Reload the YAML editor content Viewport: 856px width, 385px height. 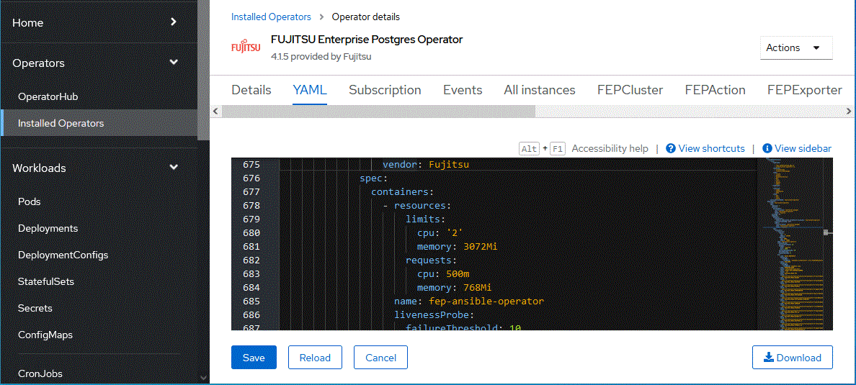coord(315,358)
